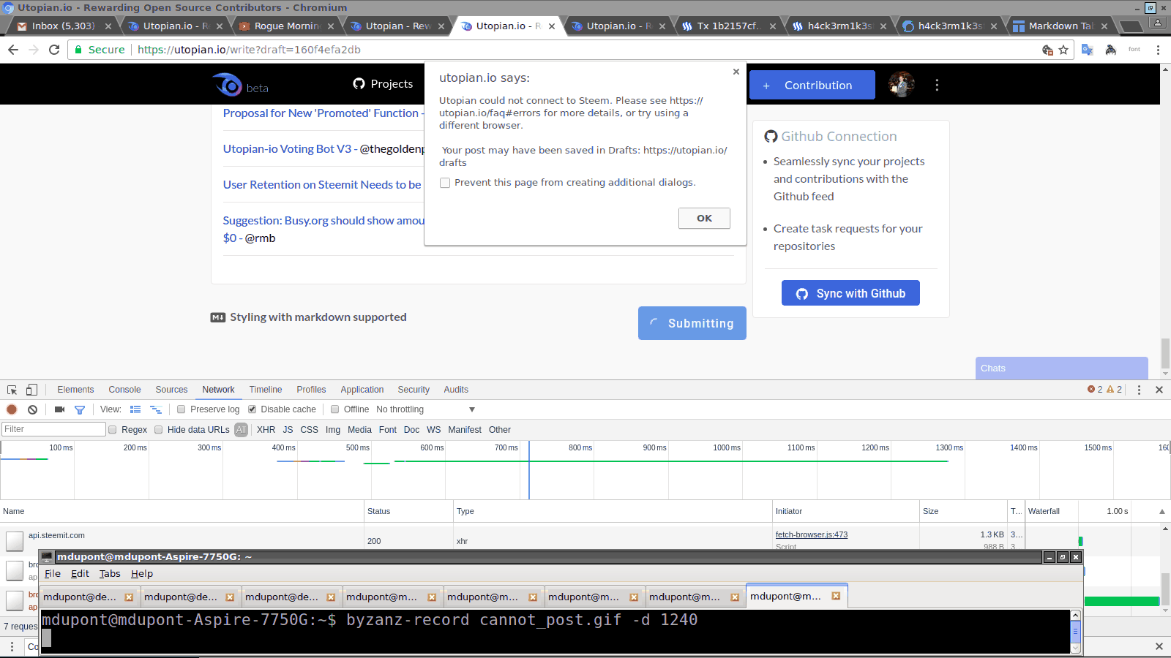Screen dimensions: 1171x658
Task: Switch to the Elements DevTools tab
Action: (x=75, y=390)
